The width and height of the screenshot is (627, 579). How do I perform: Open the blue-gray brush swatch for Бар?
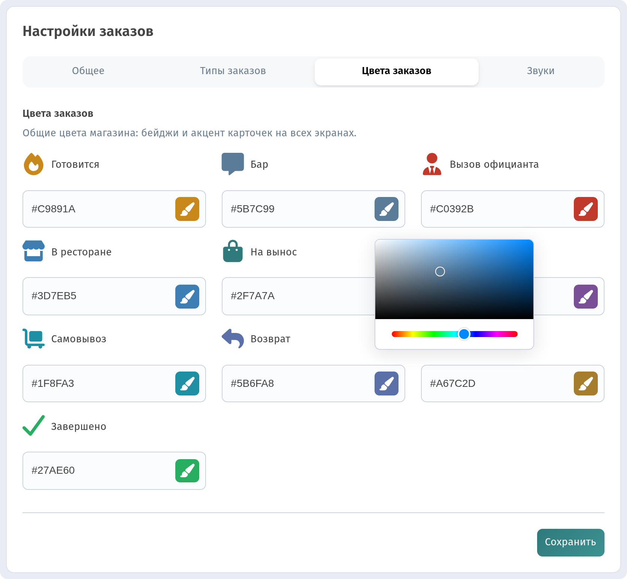(387, 209)
